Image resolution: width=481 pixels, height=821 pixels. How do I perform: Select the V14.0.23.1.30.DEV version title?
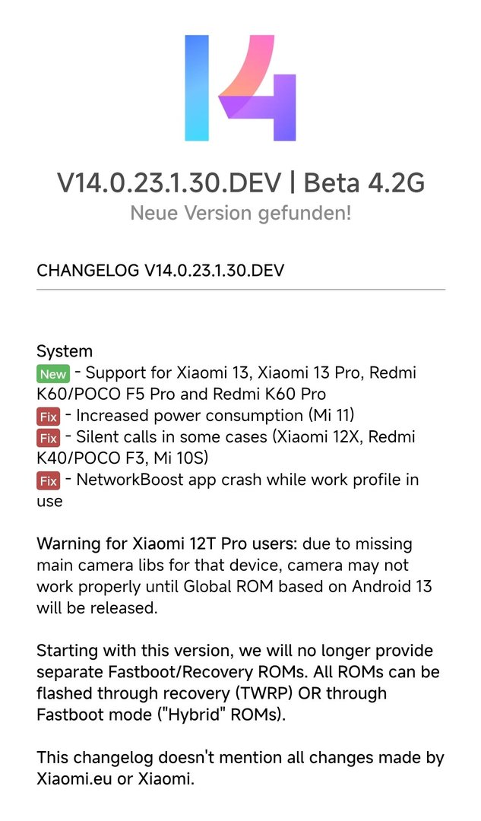click(x=169, y=182)
